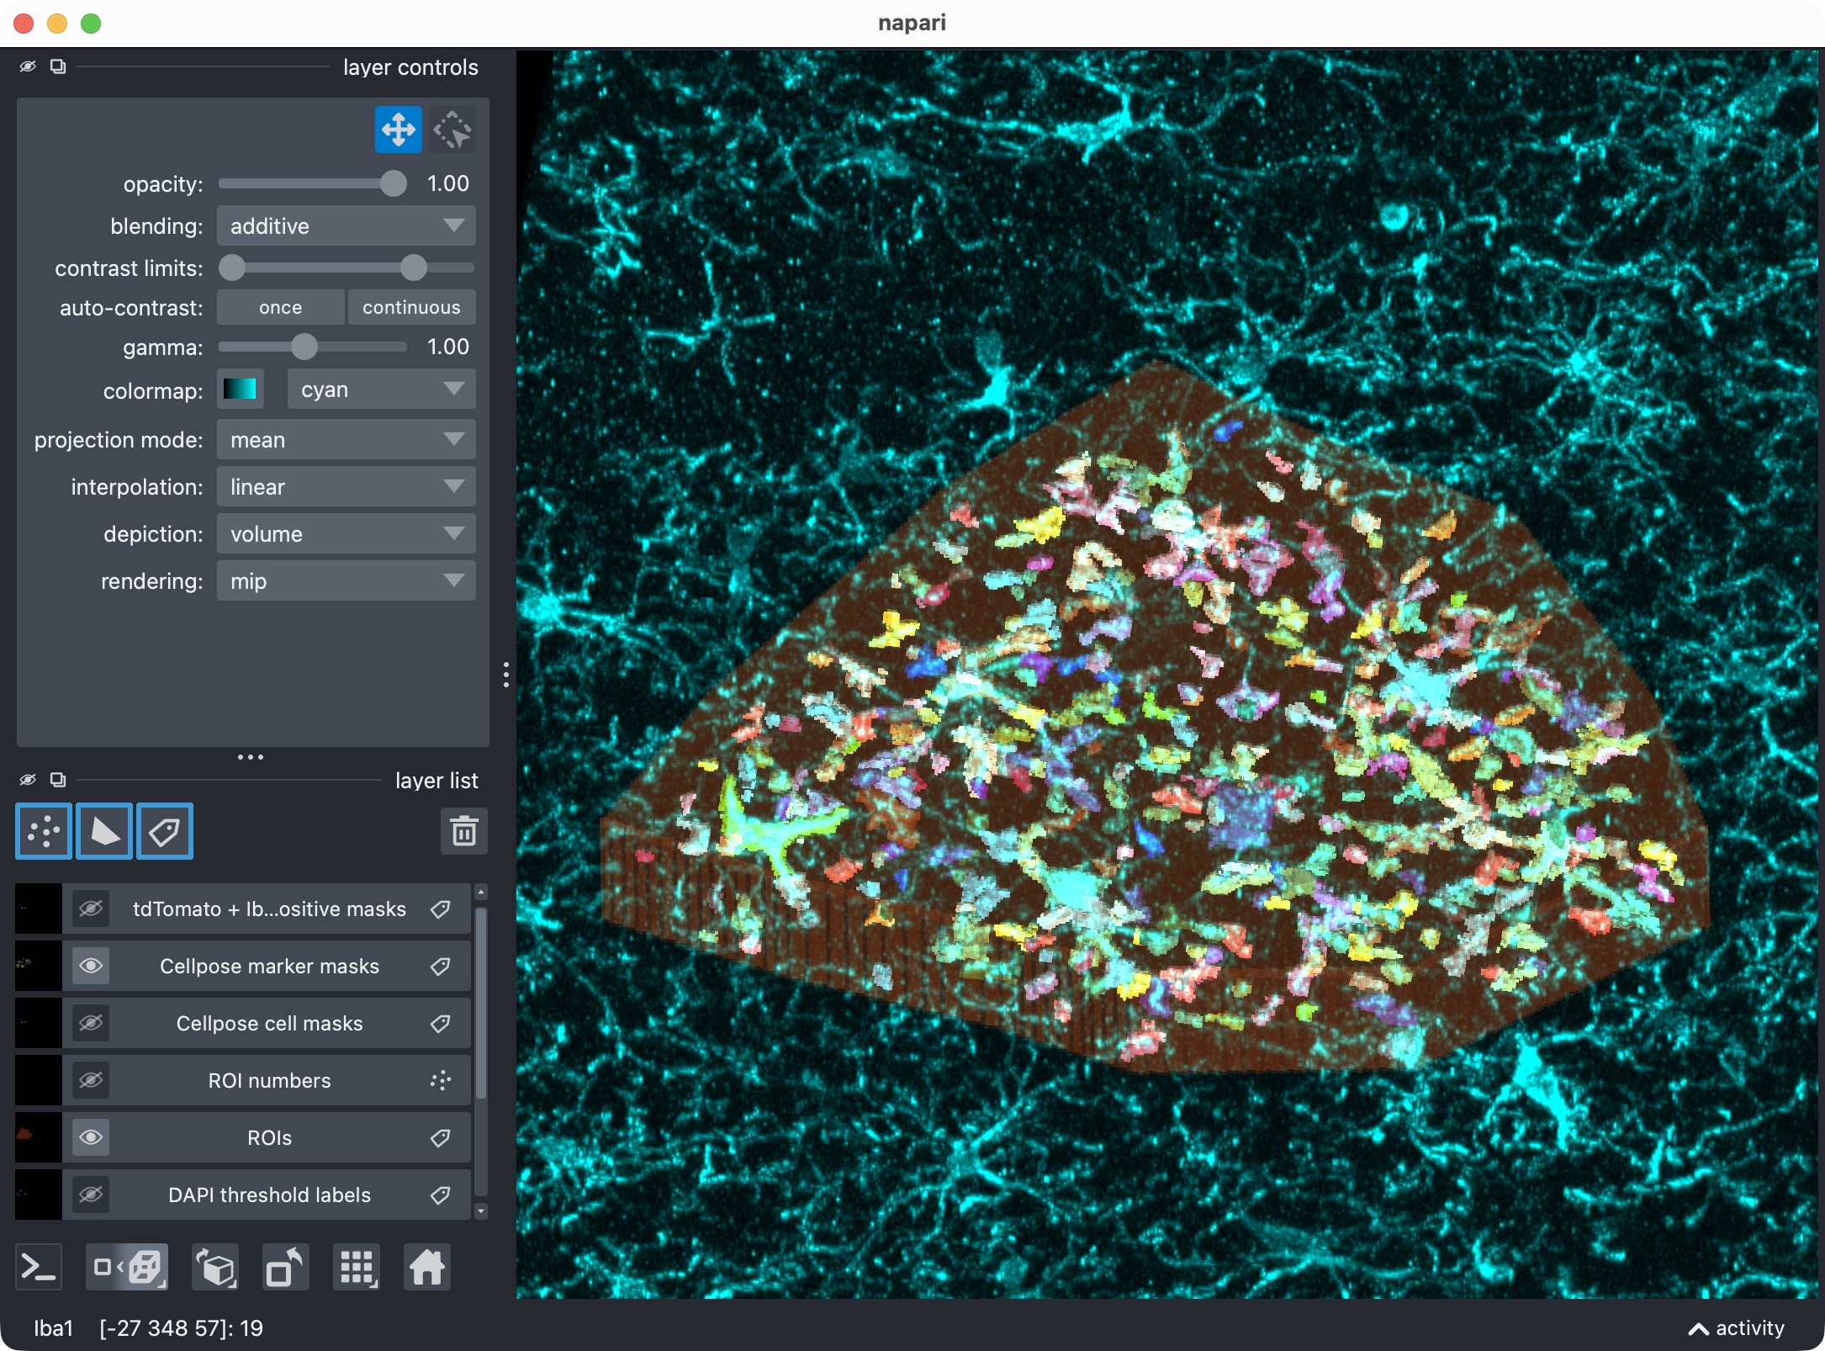Hide the Cellpose marker masks layer
The height and width of the screenshot is (1351, 1825).
[x=91, y=967]
